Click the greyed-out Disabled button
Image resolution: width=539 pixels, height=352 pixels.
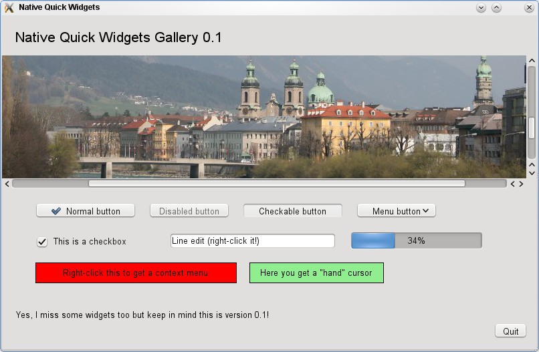click(189, 210)
